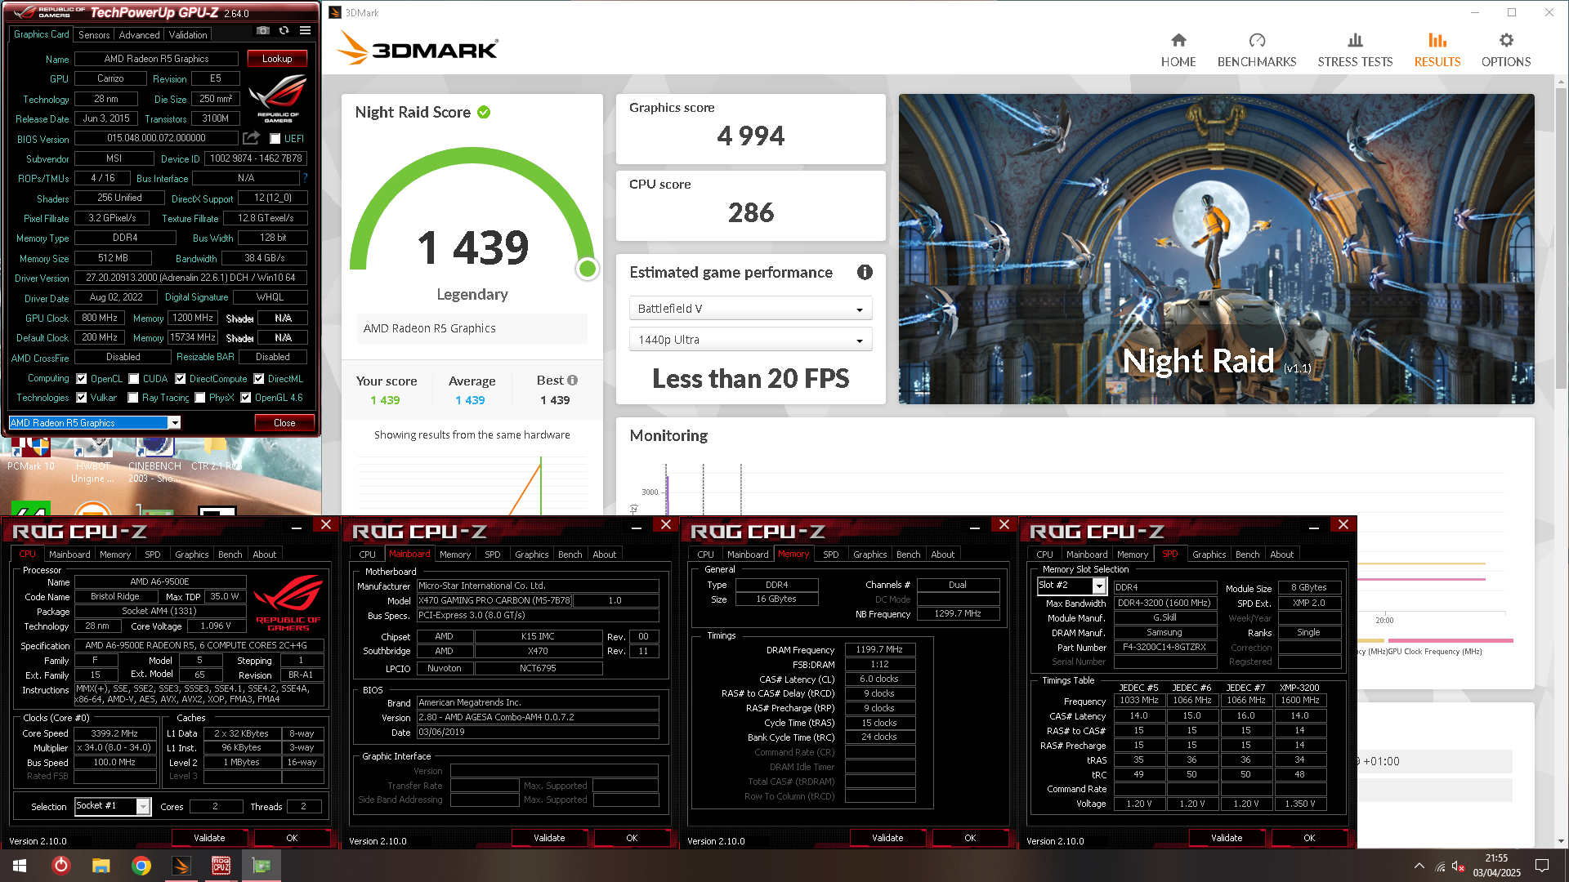Open the 1440p Ultra resolution dropdown
The image size is (1569, 882).
pos(750,340)
